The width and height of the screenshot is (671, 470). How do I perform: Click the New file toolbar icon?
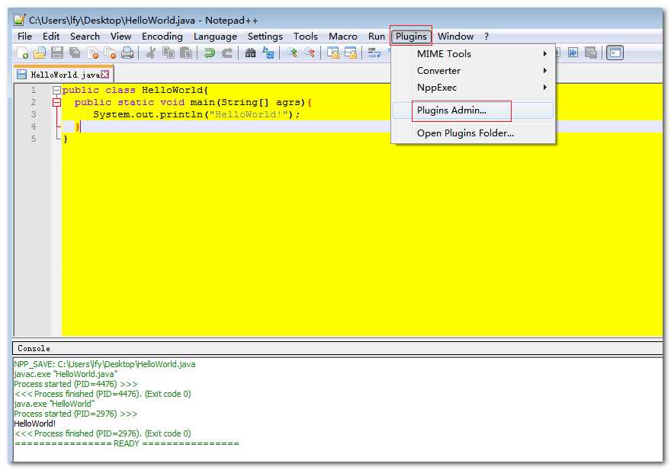point(23,53)
